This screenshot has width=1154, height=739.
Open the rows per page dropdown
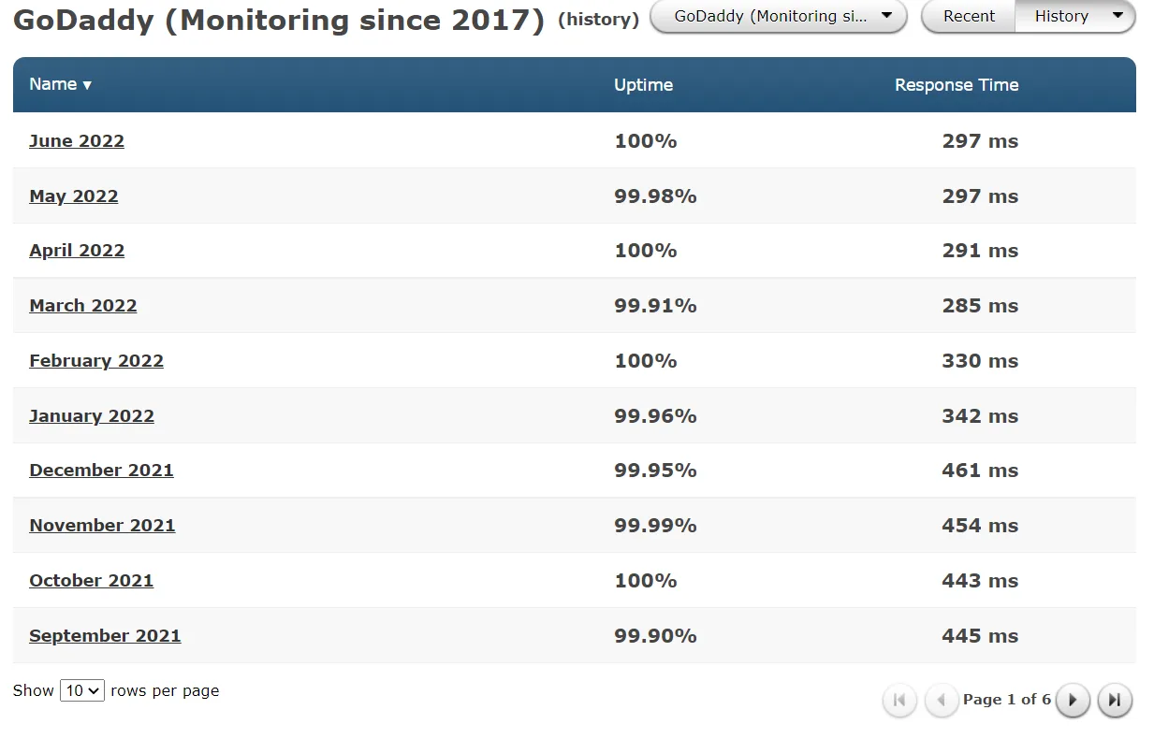[81, 690]
